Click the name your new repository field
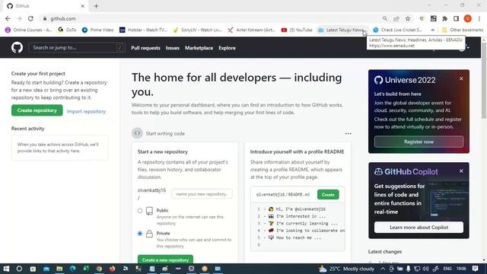 (202, 194)
